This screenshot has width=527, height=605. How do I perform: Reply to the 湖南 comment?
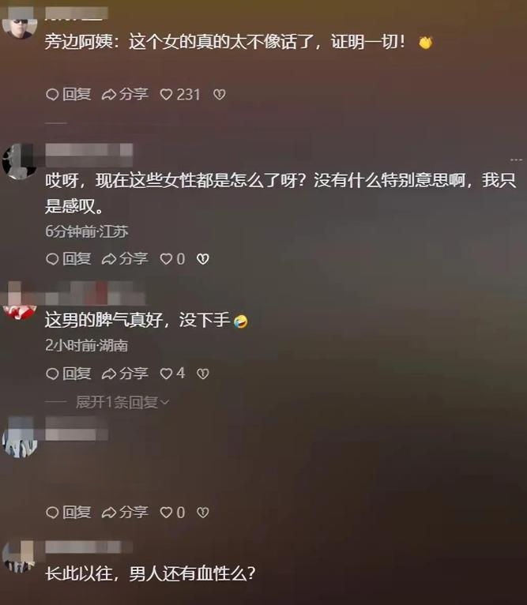coord(68,373)
